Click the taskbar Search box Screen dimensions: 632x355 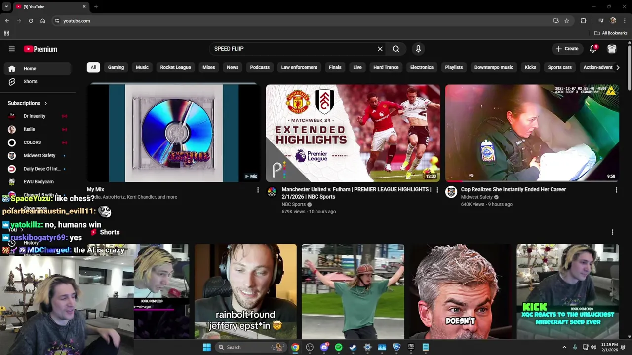(251, 347)
